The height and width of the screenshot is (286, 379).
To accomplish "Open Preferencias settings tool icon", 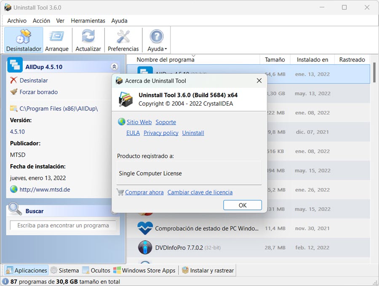I will click(123, 36).
